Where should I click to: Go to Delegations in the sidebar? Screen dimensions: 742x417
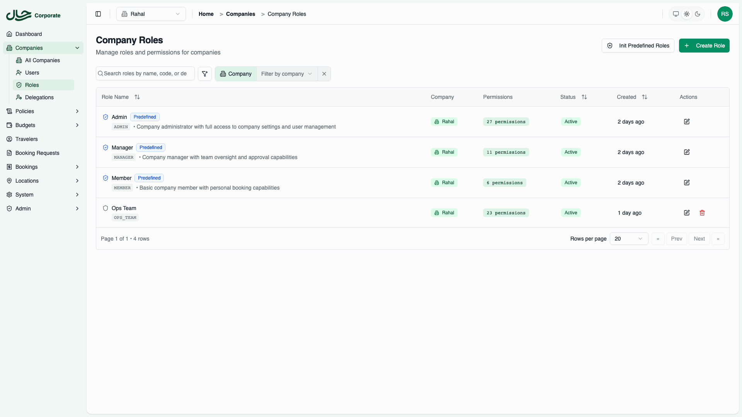(x=39, y=97)
